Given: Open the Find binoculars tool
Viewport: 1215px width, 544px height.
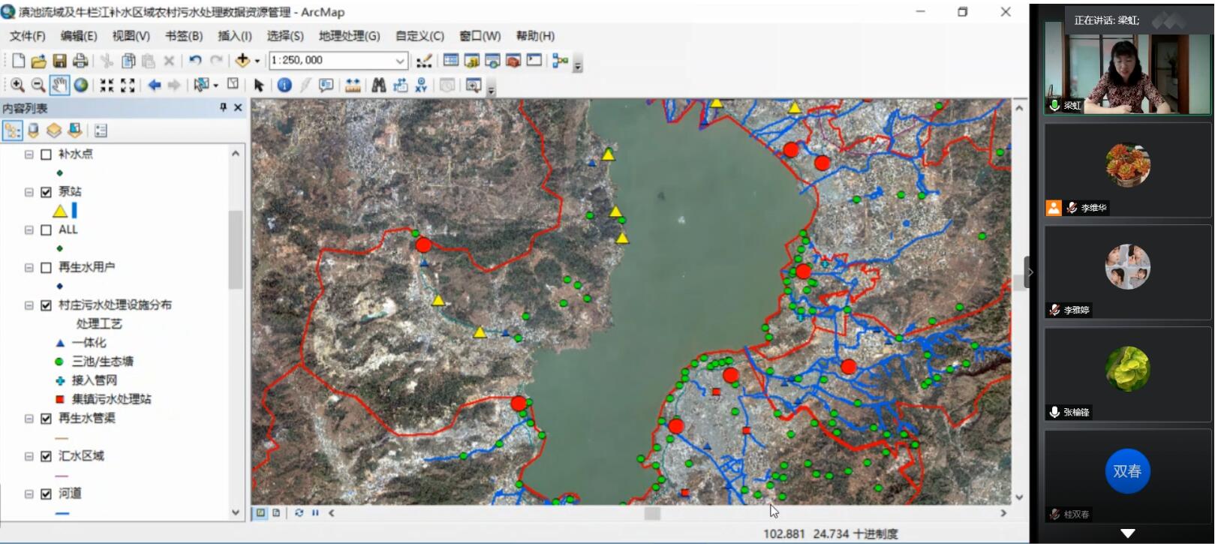Looking at the screenshot, I should click(378, 86).
